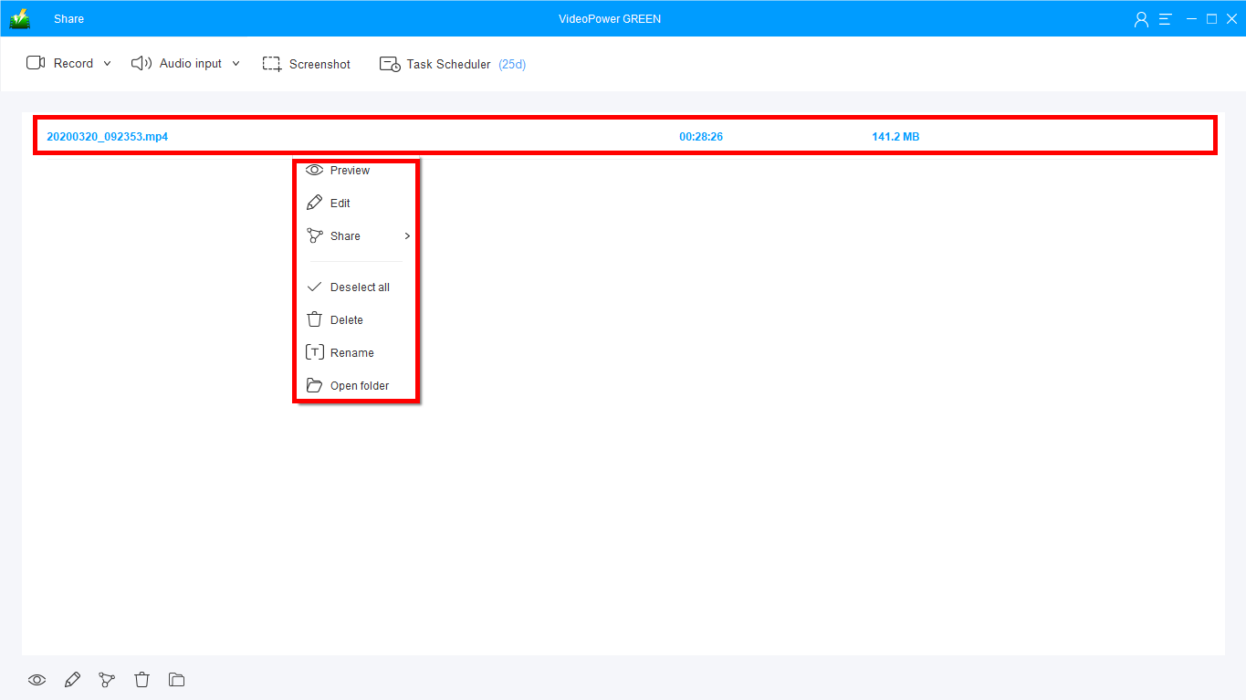Click the bottom toolbar trash icon
This screenshot has height=700, width=1246.
141,680
